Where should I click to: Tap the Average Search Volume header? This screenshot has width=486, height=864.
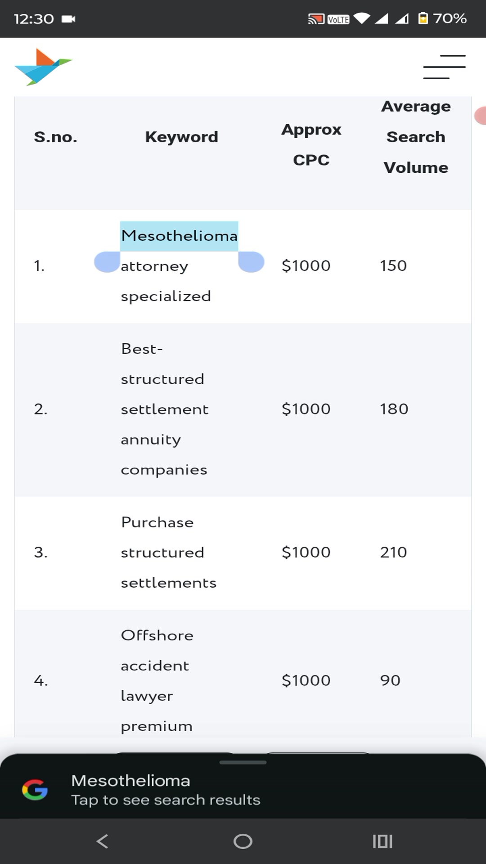coord(416,137)
